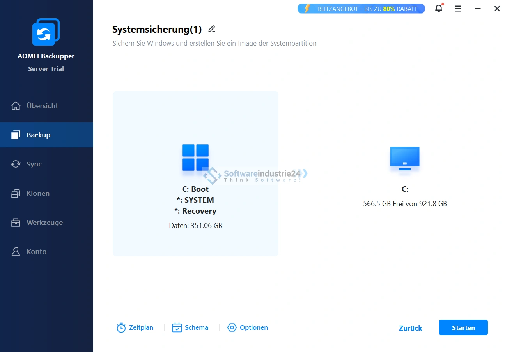Minimize the AOMEI Backupper window

pos(478,9)
